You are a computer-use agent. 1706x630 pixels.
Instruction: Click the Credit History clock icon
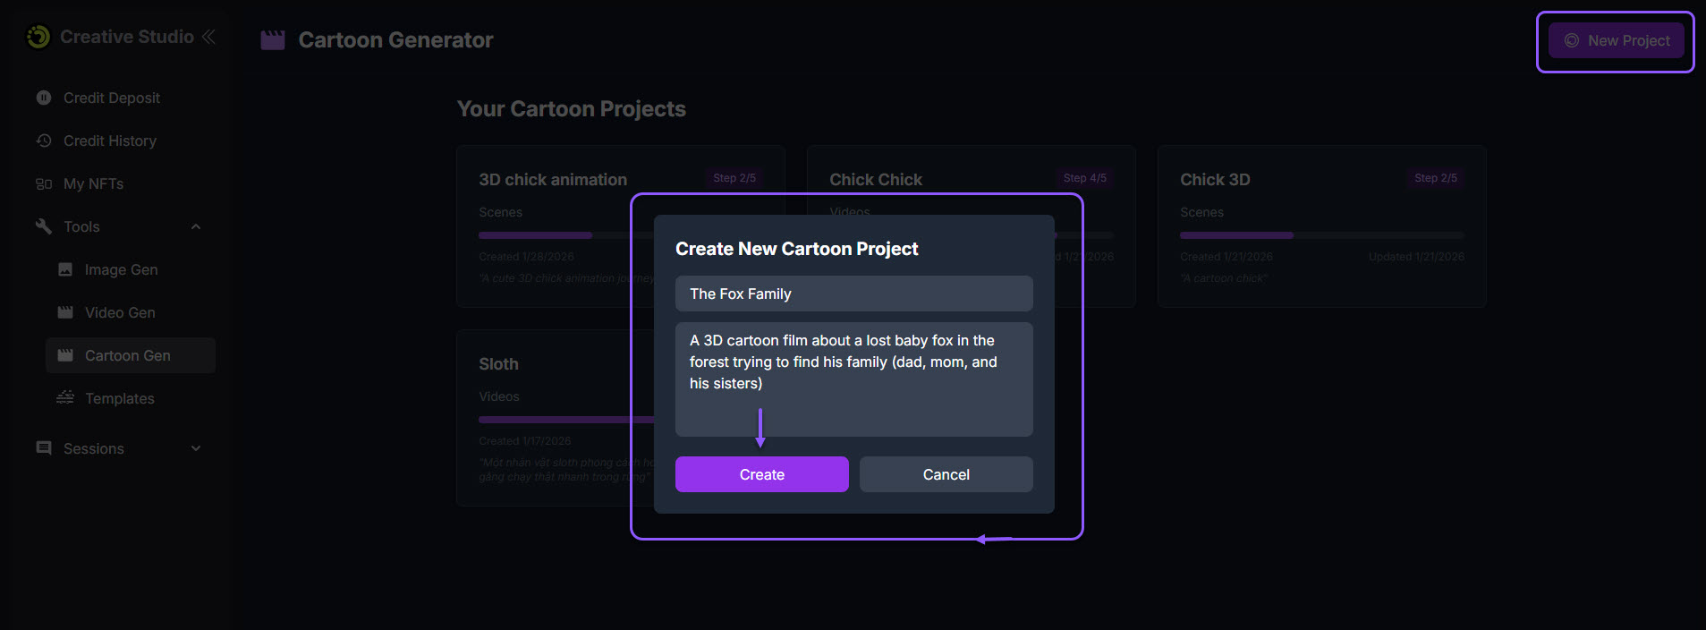click(x=44, y=140)
